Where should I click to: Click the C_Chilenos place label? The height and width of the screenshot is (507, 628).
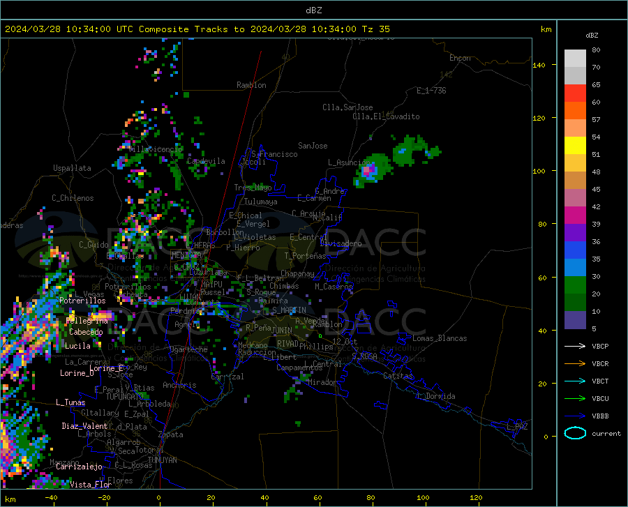point(73,198)
